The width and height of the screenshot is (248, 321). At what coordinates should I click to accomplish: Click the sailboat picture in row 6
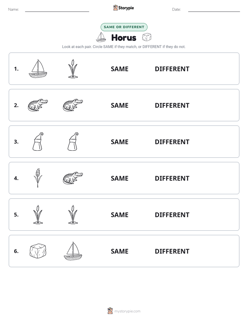[x=73, y=251]
